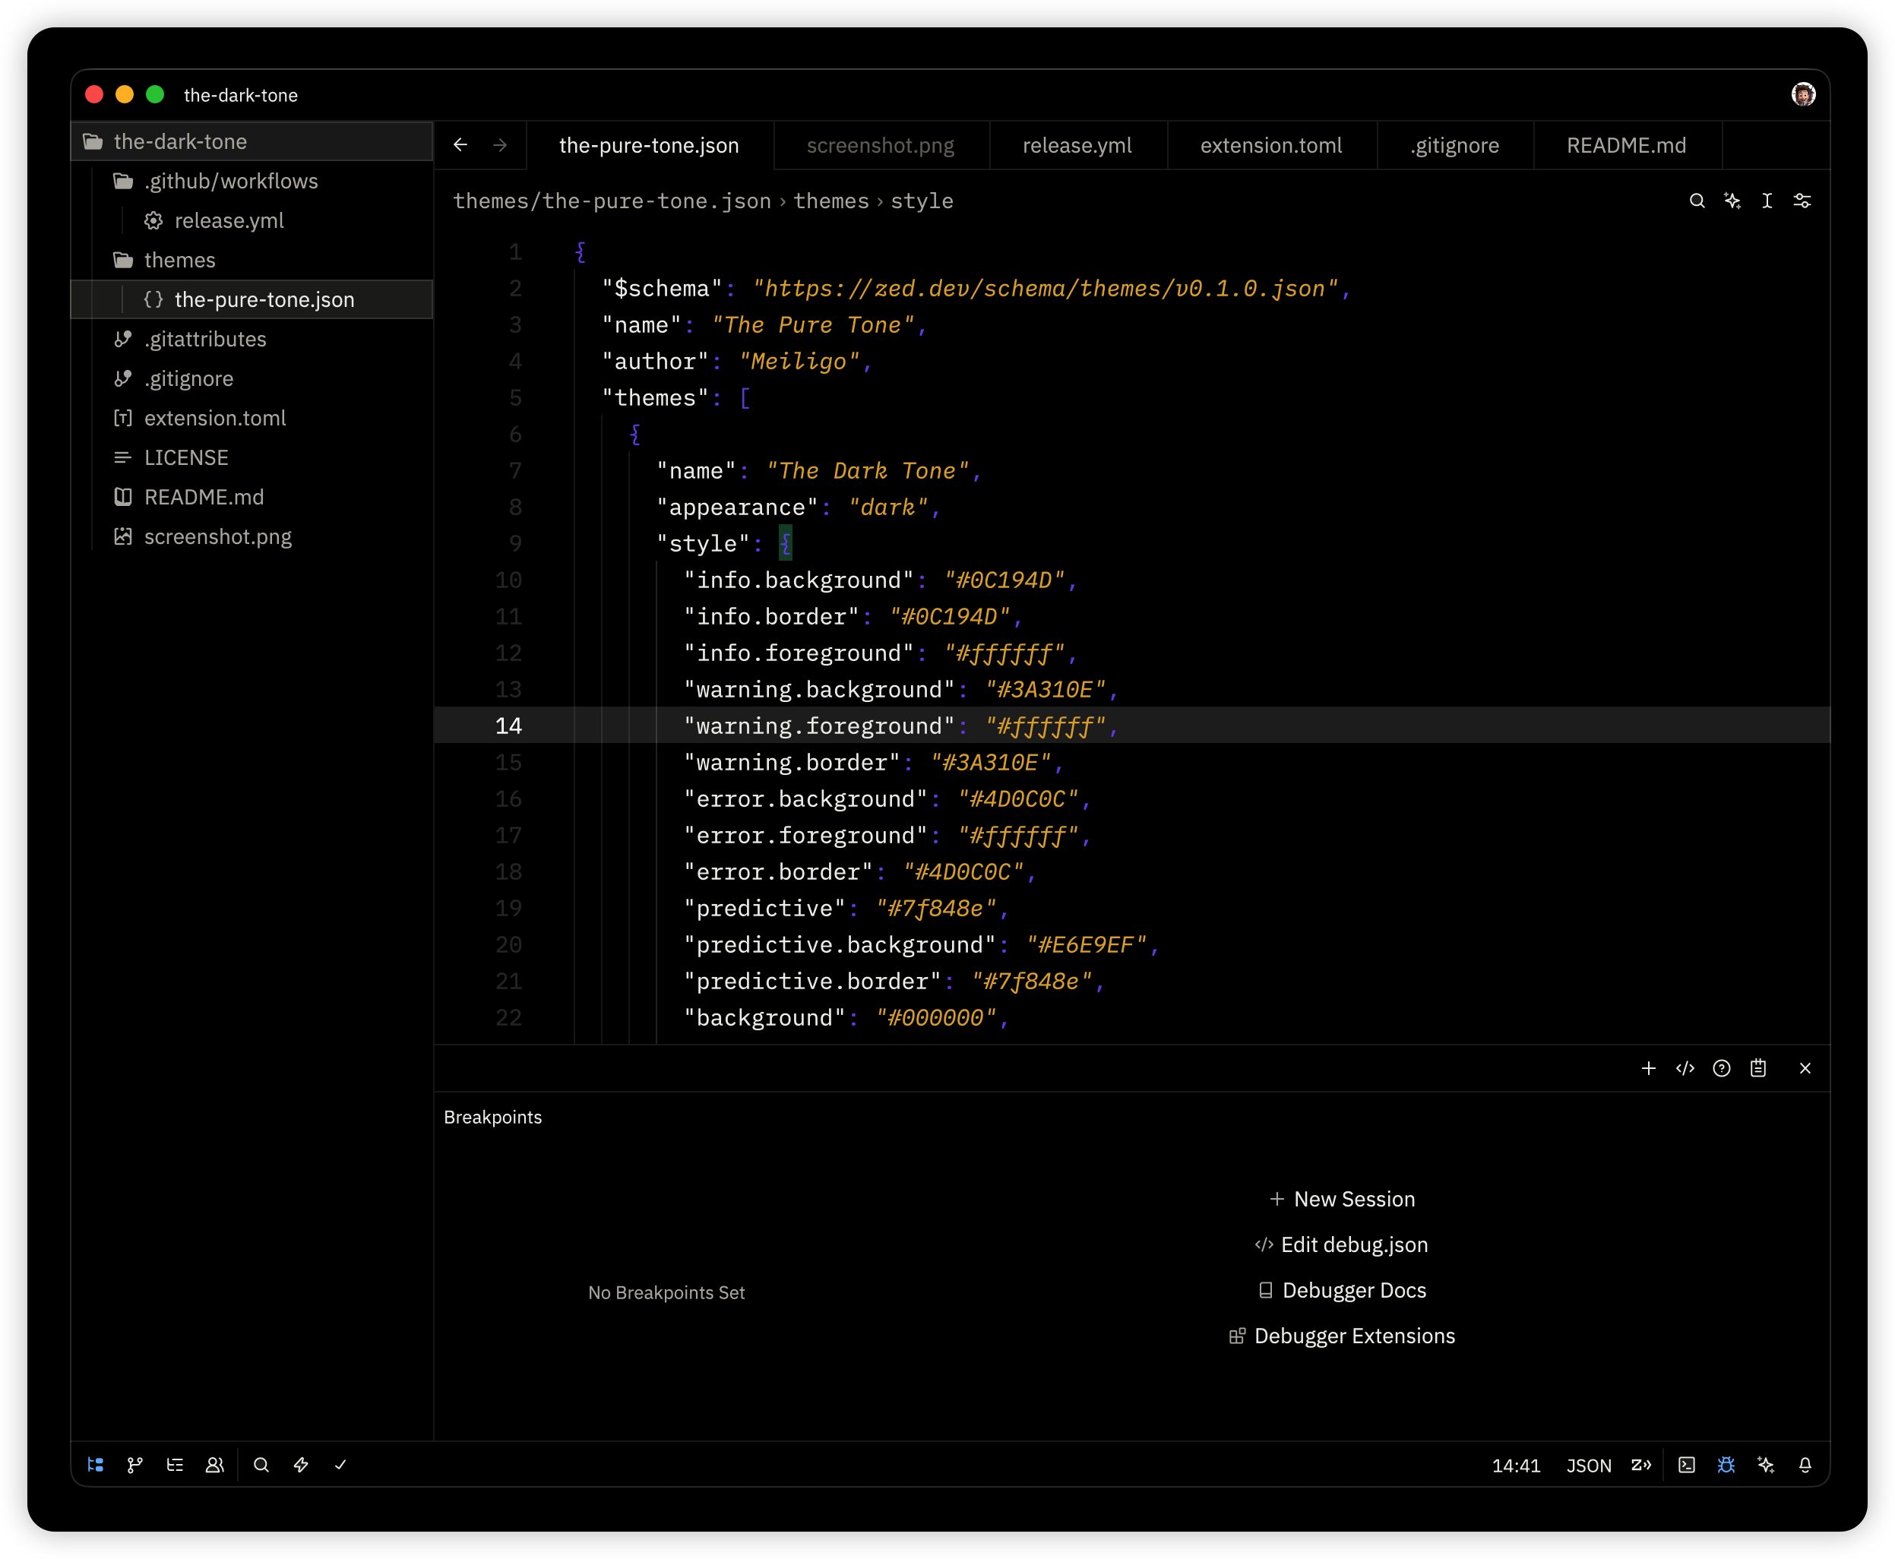
Task: Open notifications bell icon
Action: pos(1805,1465)
